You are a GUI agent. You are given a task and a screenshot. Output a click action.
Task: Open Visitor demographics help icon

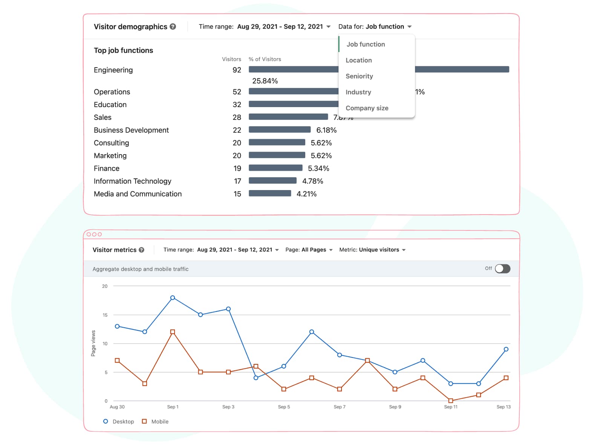(173, 27)
